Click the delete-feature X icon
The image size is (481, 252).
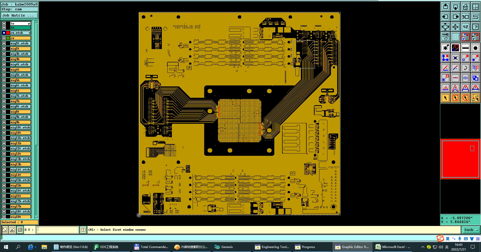click(x=455, y=58)
